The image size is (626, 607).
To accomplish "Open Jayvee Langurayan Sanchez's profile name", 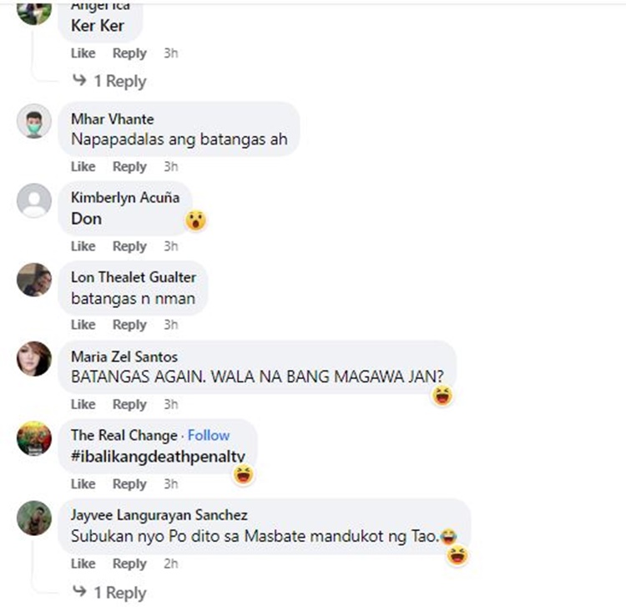I will 159,515.
